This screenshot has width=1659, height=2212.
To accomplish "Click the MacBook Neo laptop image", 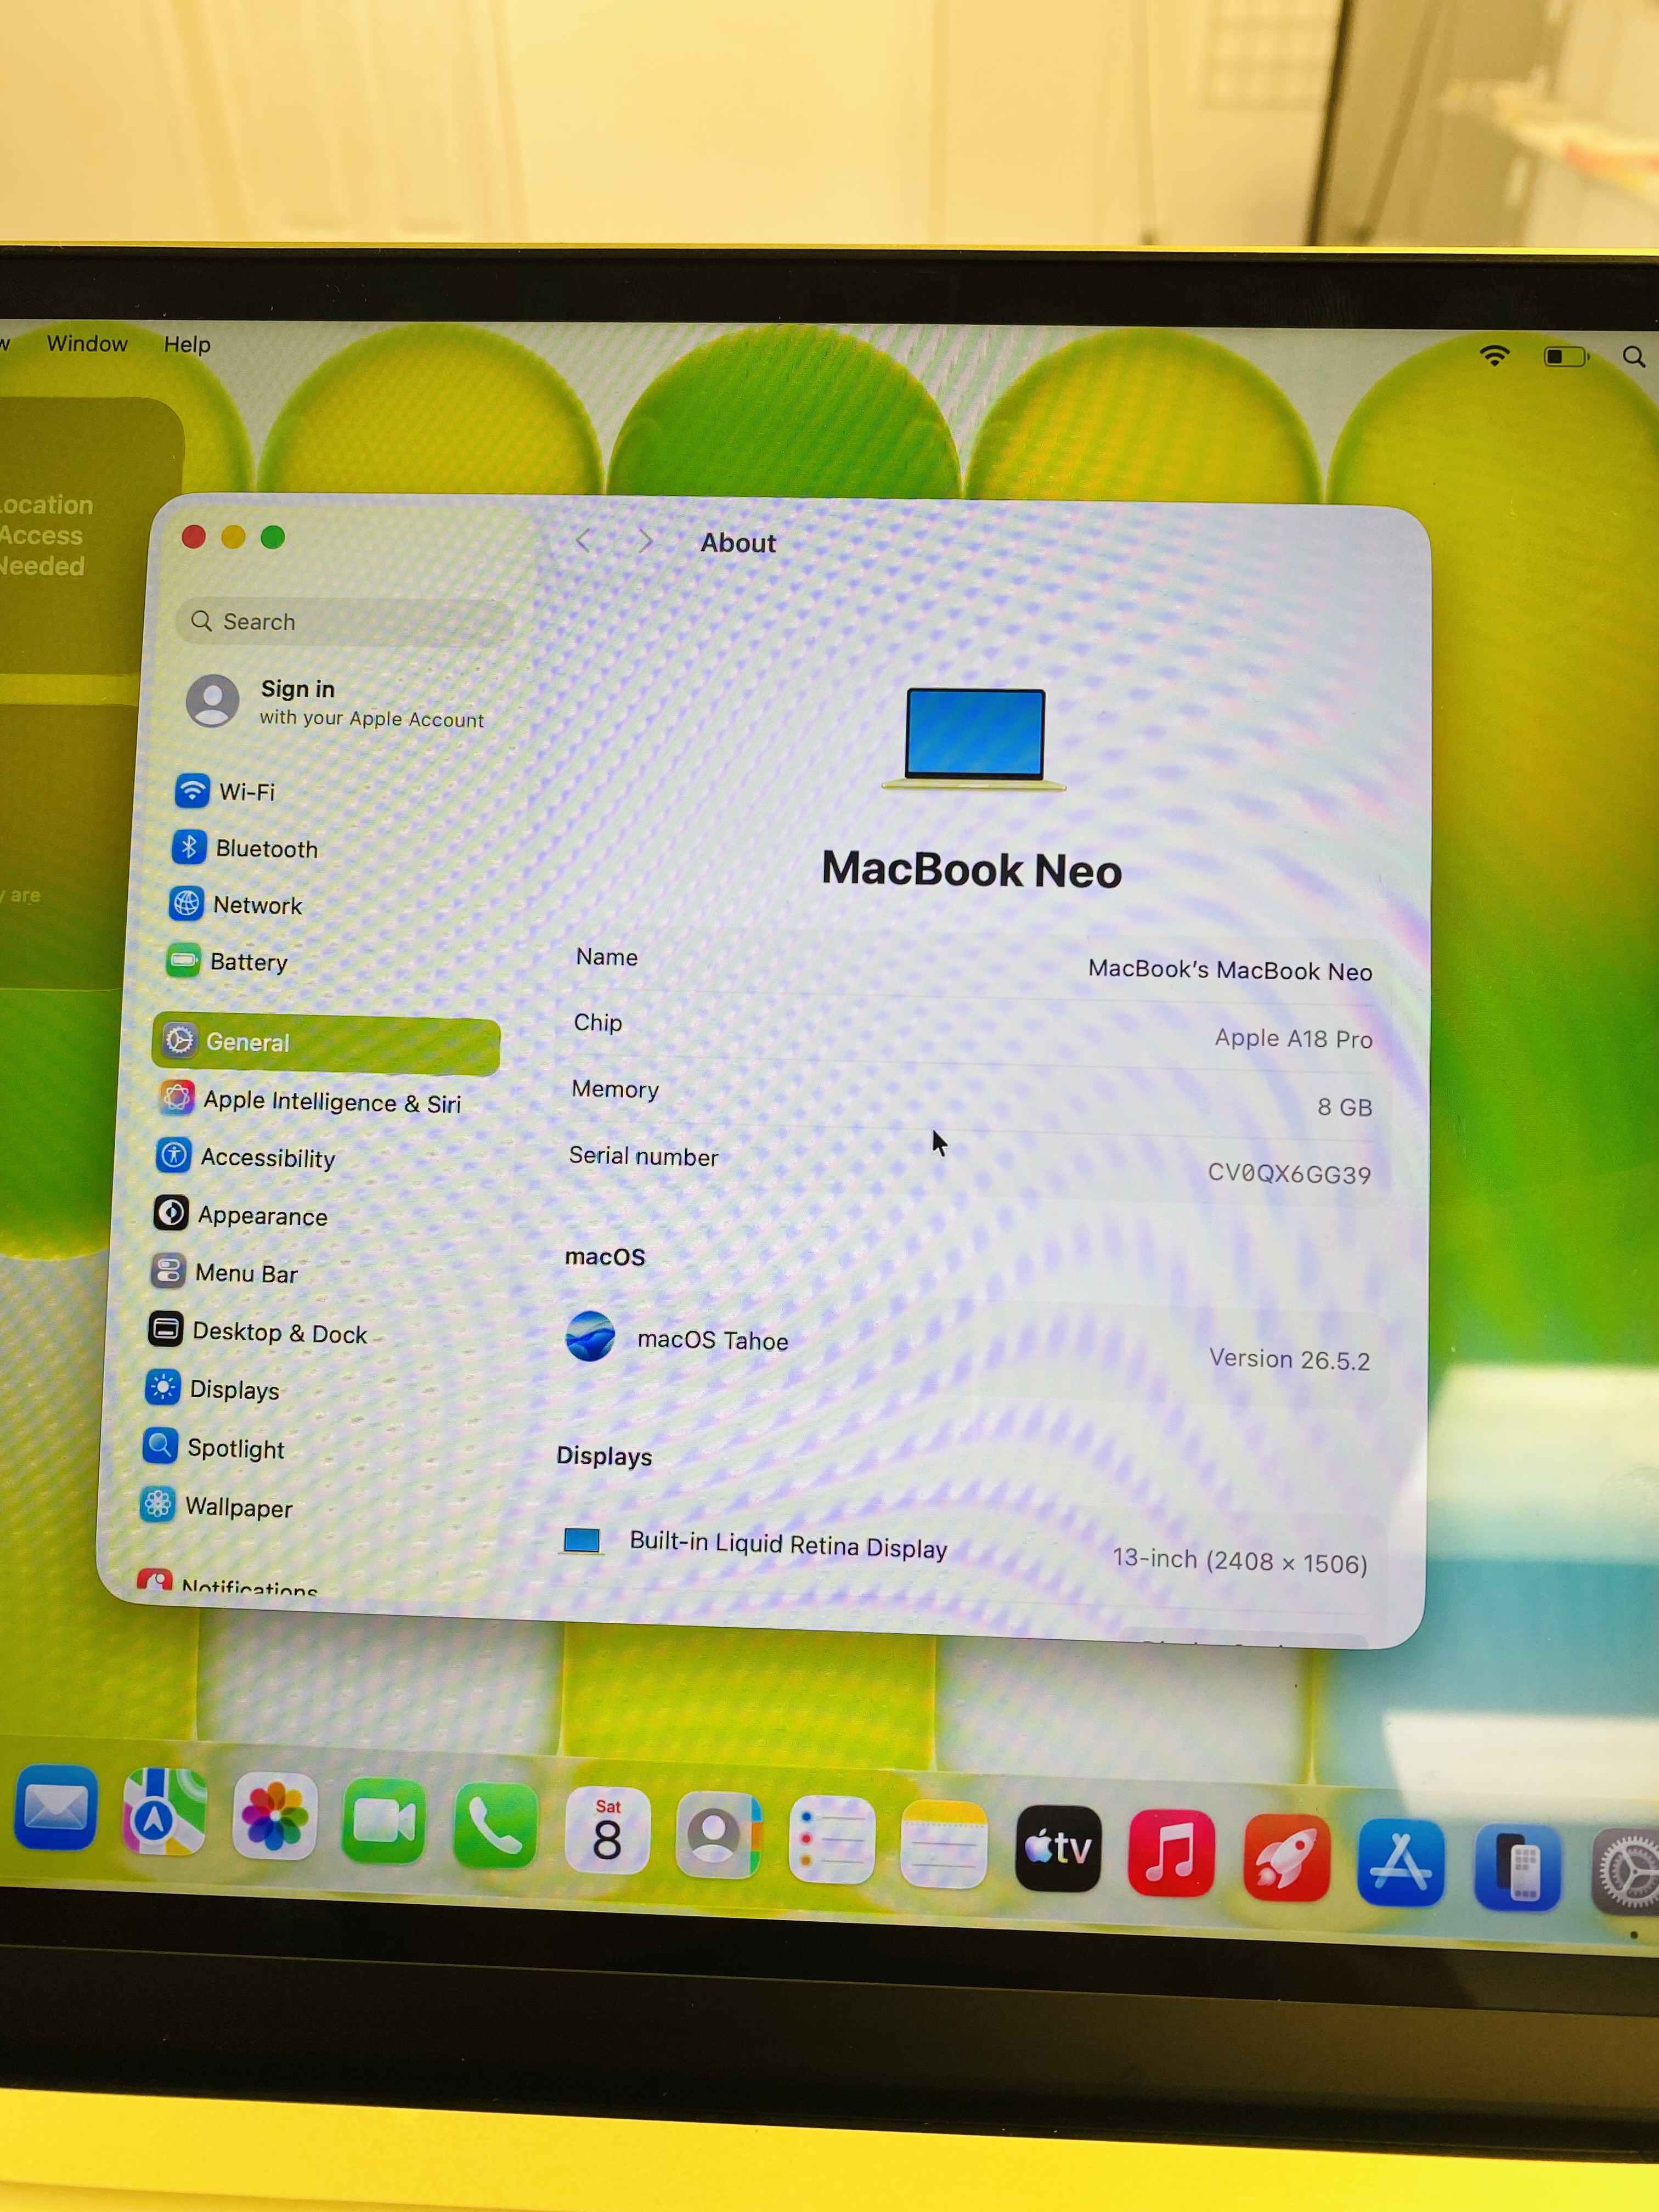I will point(974,739).
